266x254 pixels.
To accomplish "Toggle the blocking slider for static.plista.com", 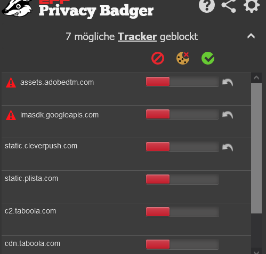I will click(182, 179).
